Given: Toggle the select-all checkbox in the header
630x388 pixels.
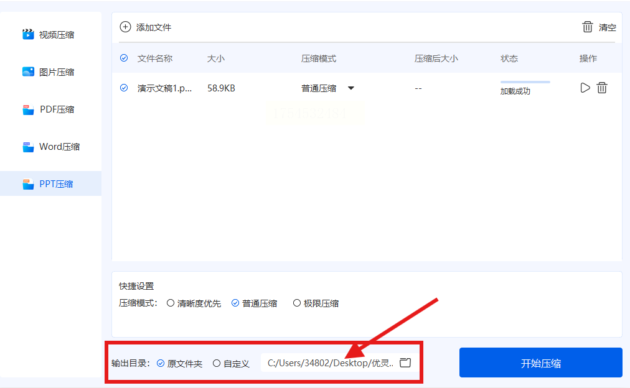Looking at the screenshot, I should 124,58.
